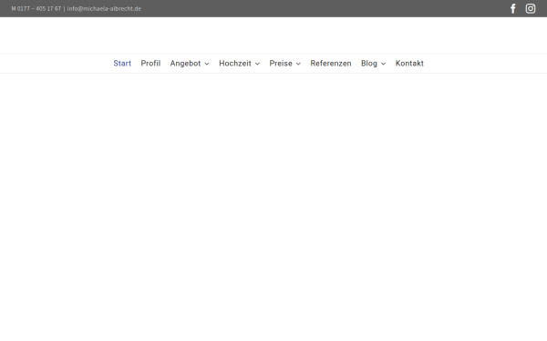Expand the Blog dropdown chevron
547x341 pixels.
click(x=384, y=64)
